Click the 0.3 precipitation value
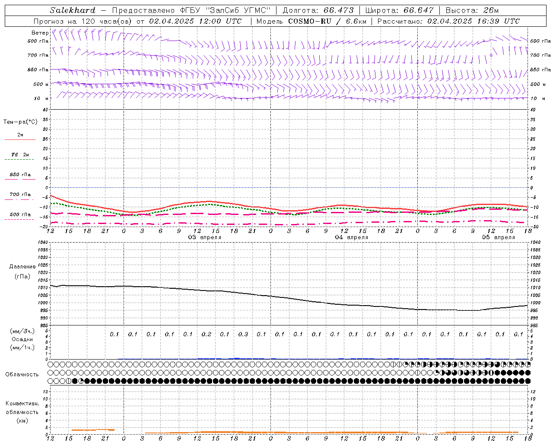Screen dimensions: 553x442 tap(243, 334)
